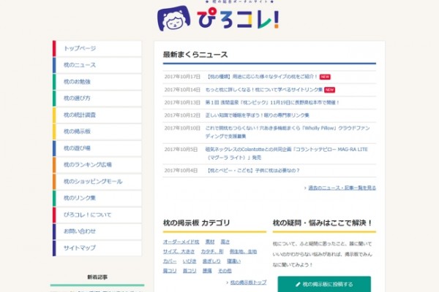The height and width of the screenshot is (292, 439).
Task: Open the 腰痛 category link
Action: pos(207,271)
